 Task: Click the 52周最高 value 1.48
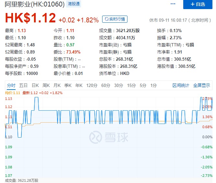tap(30, 45)
